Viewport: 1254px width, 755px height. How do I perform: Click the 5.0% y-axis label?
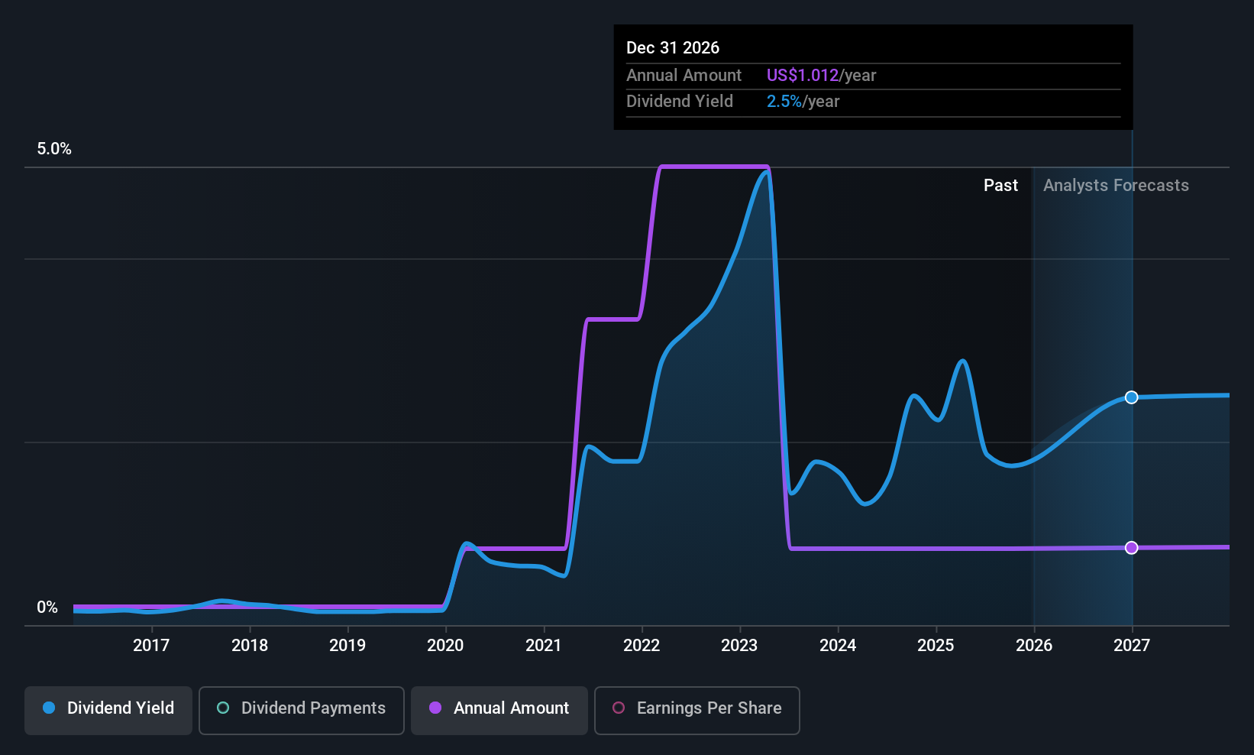[54, 149]
